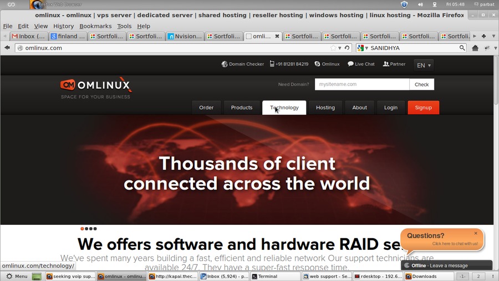Screen dimensions: 499x281
Task: Open the Offline - Leave a message bar
Action: coord(446,265)
